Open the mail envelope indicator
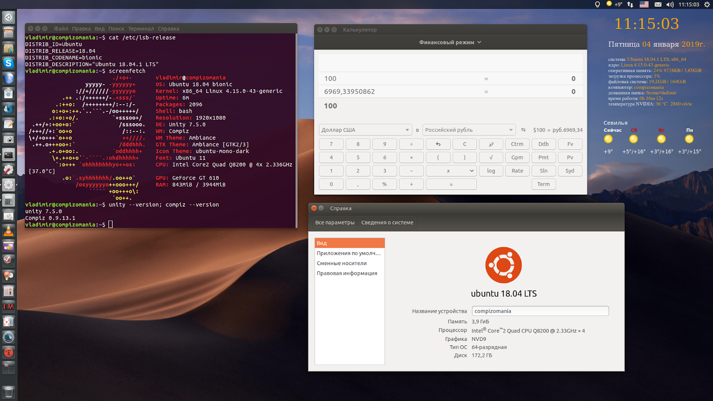This screenshot has width=713, height=401. (x=658, y=4)
